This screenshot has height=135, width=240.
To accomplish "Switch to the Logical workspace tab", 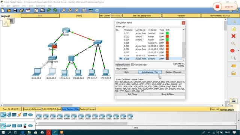I will pyautogui.click(x=5, y=16).
